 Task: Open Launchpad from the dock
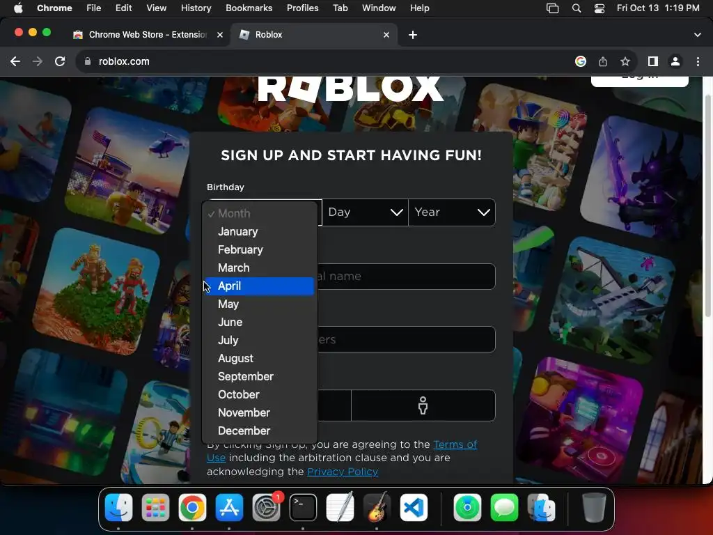click(155, 507)
